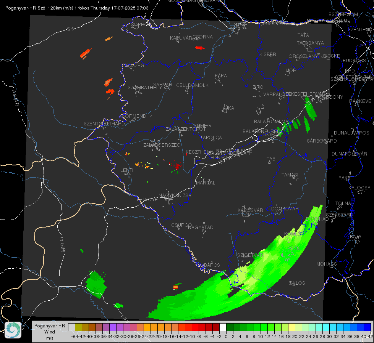Click the TOLNA town label
The width and height of the screenshot is (374, 343).
click(343, 204)
